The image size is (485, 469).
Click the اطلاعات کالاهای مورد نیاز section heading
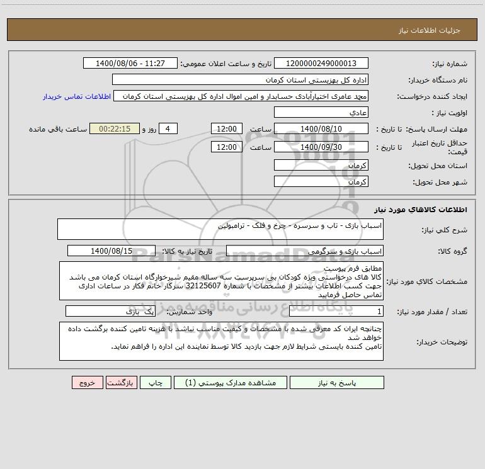pos(421,210)
